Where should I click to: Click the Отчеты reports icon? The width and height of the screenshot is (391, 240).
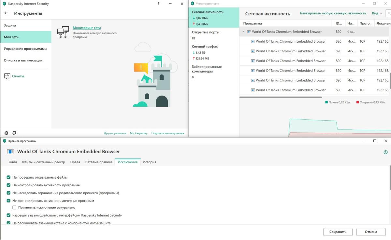[x=7, y=76]
